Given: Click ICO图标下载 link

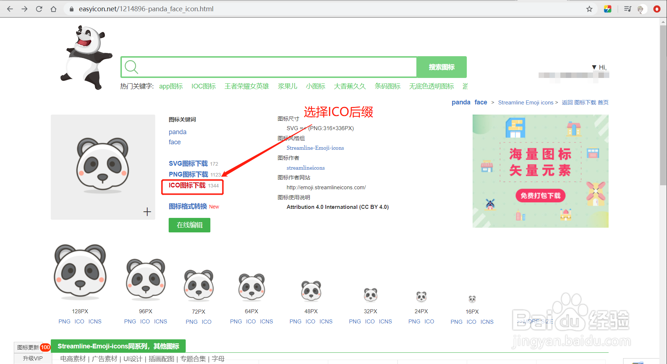Looking at the screenshot, I should [x=187, y=185].
